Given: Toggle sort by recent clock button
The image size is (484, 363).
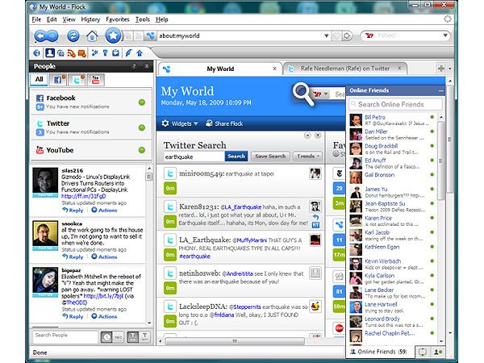Looking at the screenshot, I should (x=106, y=337).
